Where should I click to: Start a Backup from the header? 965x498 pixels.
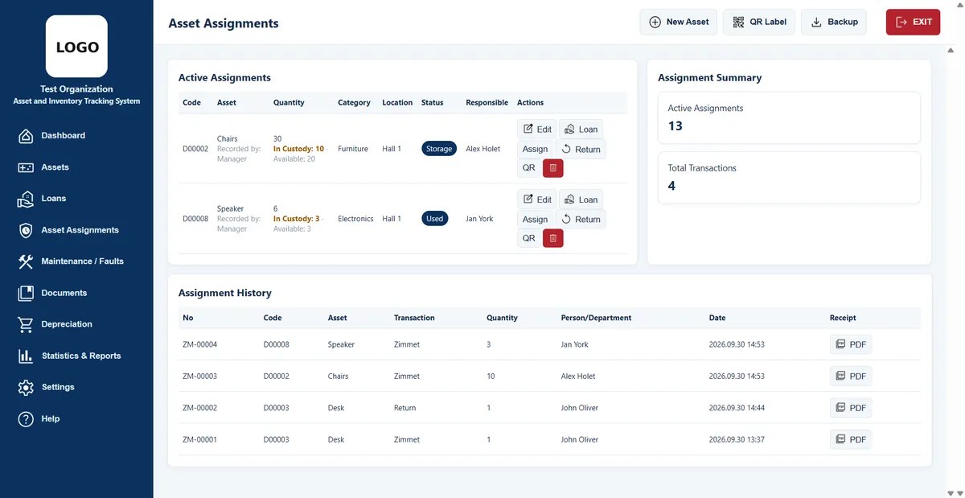(834, 22)
